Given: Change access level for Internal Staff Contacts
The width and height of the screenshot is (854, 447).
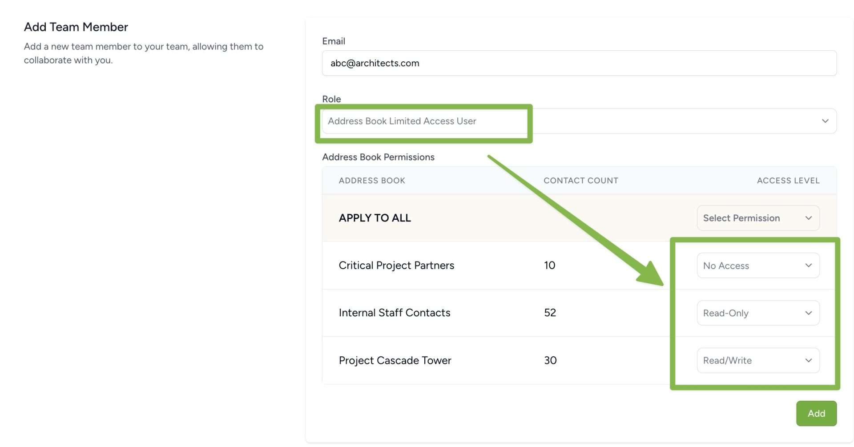Looking at the screenshot, I should pyautogui.click(x=758, y=313).
